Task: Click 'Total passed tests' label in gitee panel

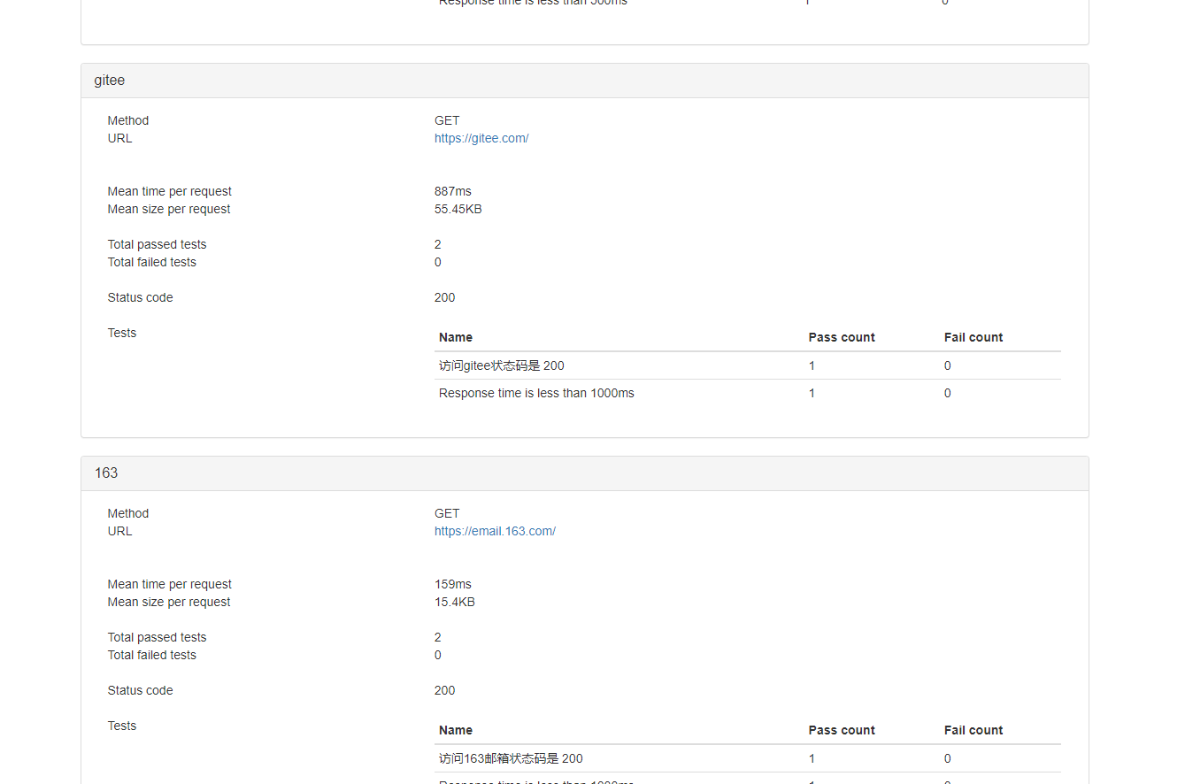Action: click(158, 244)
